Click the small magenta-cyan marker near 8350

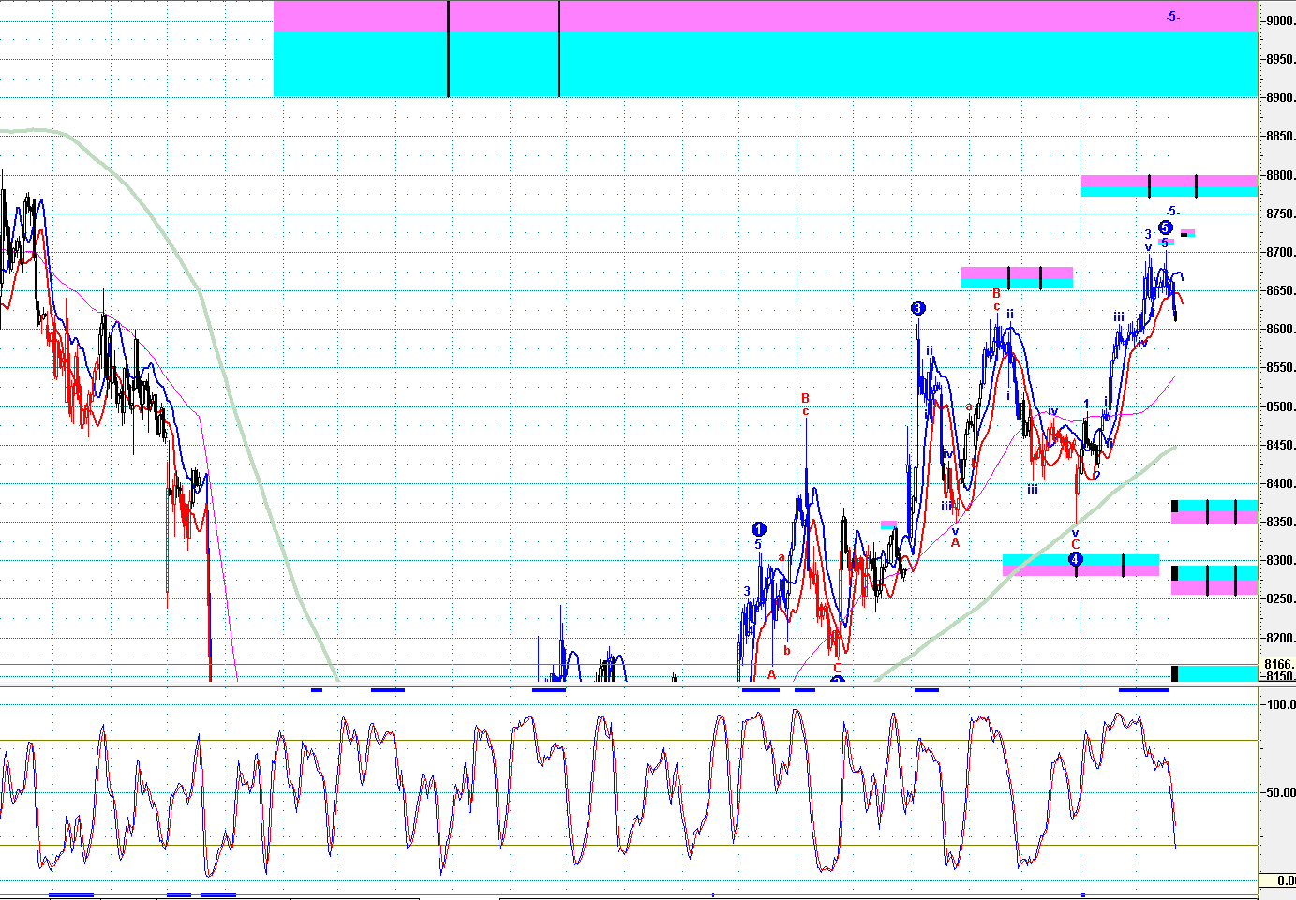(888, 525)
